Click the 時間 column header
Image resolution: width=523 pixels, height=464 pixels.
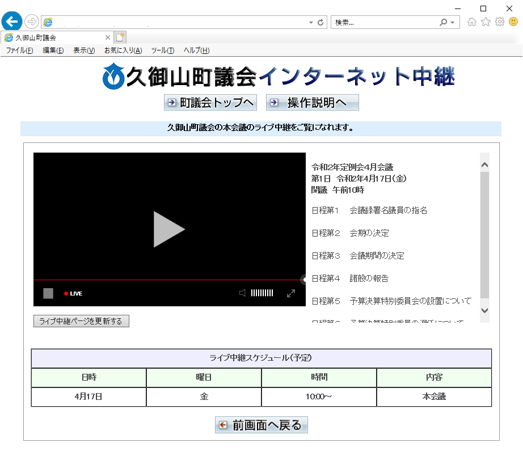[x=319, y=377]
